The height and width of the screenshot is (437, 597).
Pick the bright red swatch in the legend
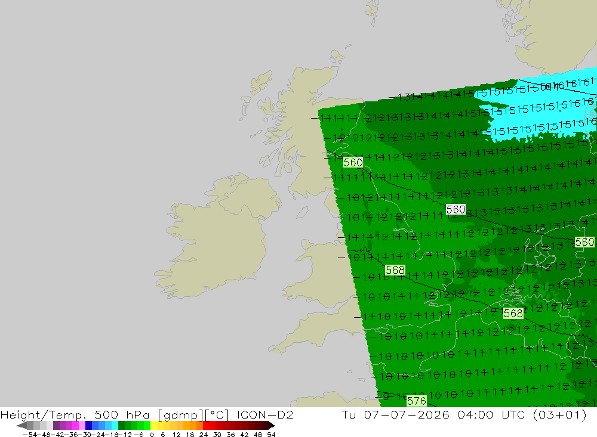pyautogui.click(x=206, y=426)
